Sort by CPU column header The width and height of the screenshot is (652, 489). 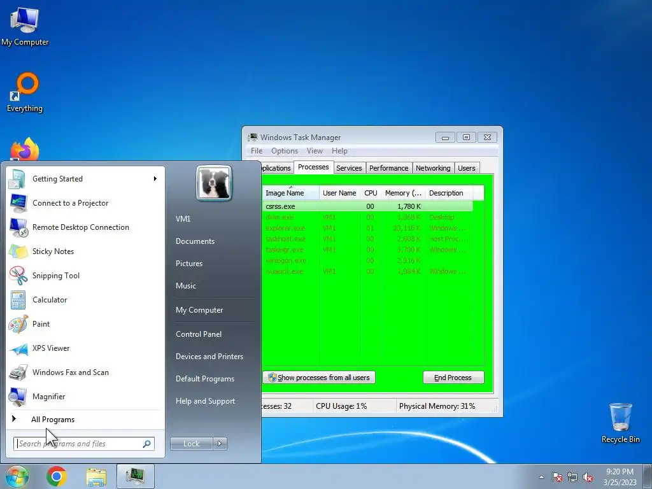[371, 193]
